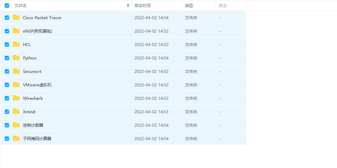Open the 子网掩码计算器 folder name
Screen dimensions: 337x168
pyautogui.click(x=37, y=139)
